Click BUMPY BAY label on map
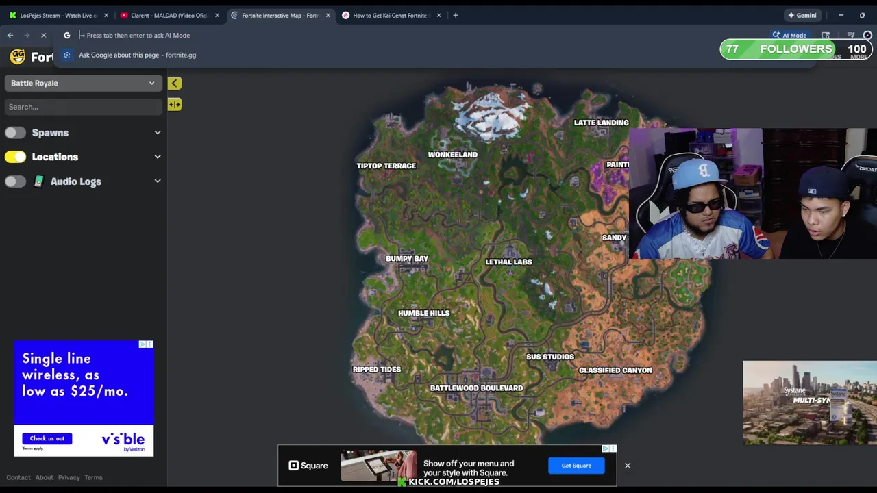877x493 pixels. click(x=407, y=259)
